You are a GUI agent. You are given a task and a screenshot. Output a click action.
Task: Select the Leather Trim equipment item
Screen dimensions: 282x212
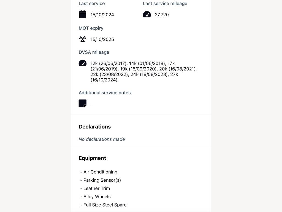[97, 188]
